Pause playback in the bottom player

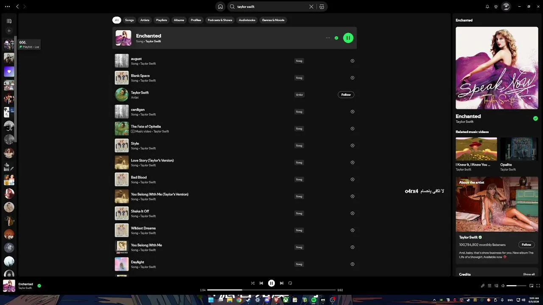tap(271, 283)
